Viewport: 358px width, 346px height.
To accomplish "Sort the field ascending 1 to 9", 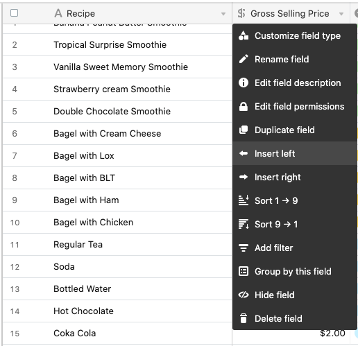I will tap(295, 200).
